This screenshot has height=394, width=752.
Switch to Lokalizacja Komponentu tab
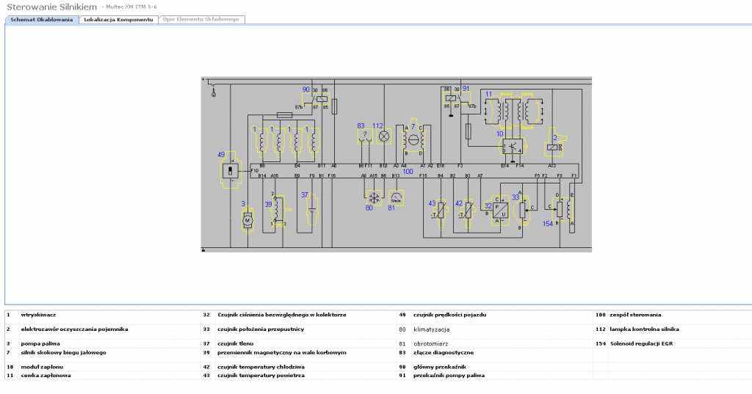coord(117,20)
